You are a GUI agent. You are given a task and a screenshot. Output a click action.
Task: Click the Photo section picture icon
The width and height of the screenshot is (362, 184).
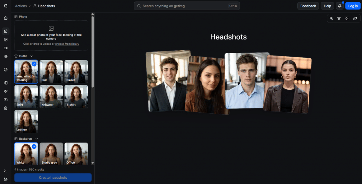[16, 17]
